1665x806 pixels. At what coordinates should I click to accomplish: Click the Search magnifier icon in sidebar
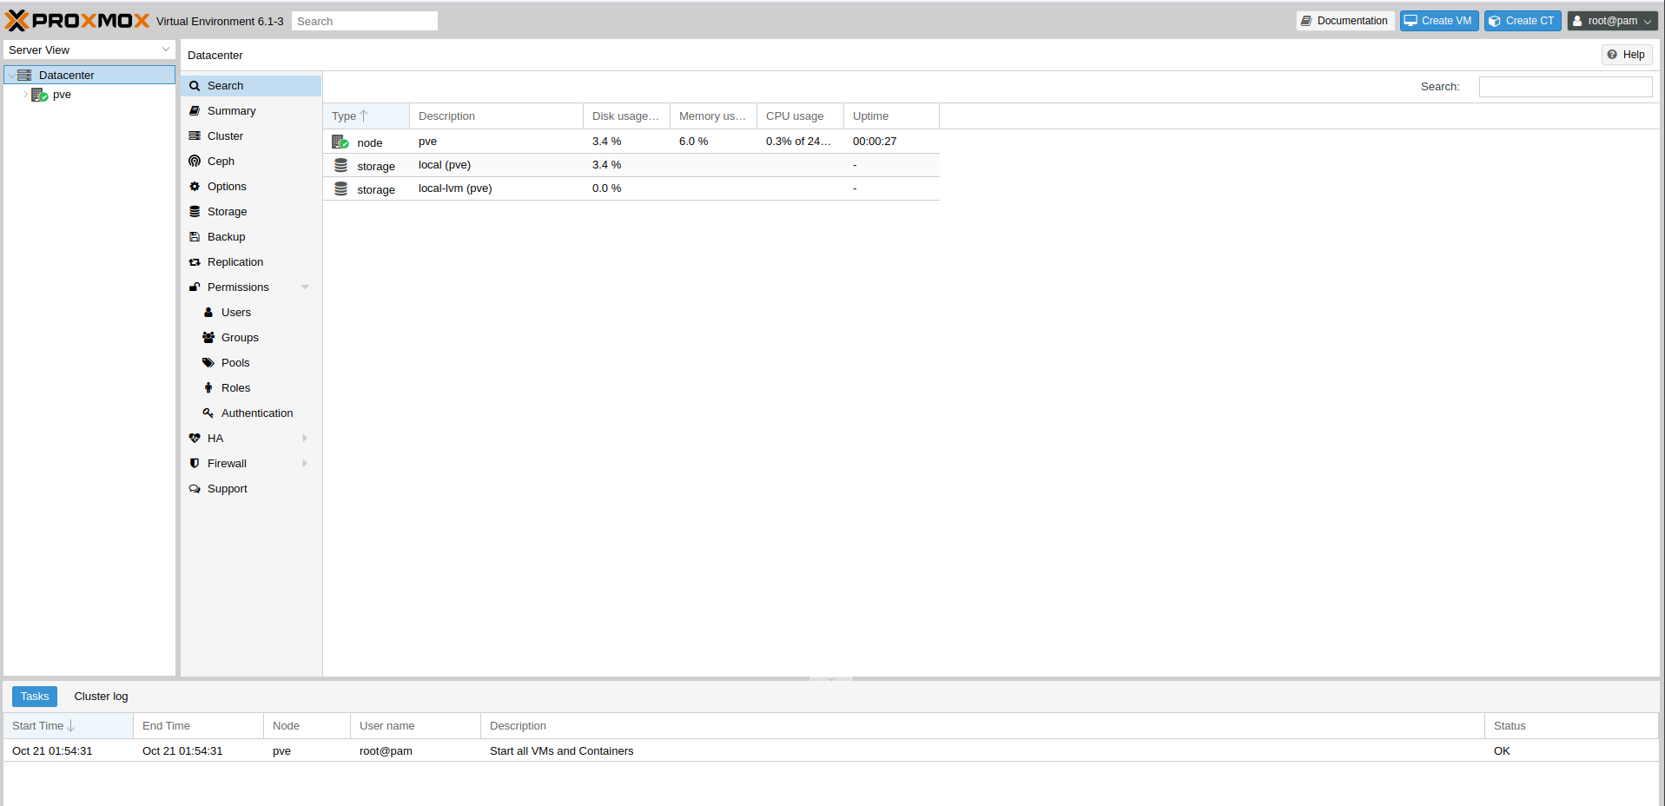coord(195,86)
